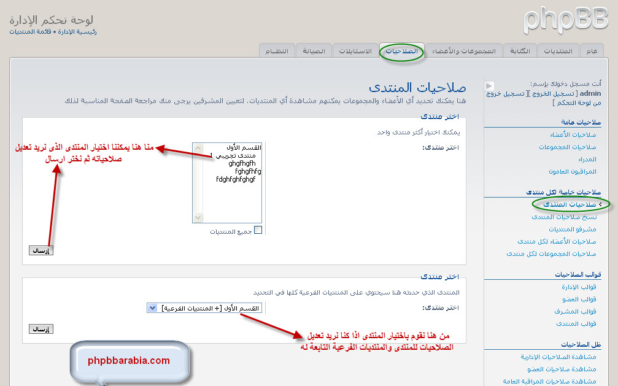Open قوالب الإدارة link
The height and width of the screenshot is (386, 618).
tap(579, 287)
